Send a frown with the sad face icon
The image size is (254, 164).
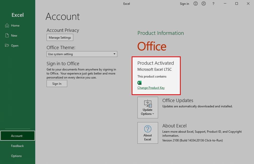204,4
